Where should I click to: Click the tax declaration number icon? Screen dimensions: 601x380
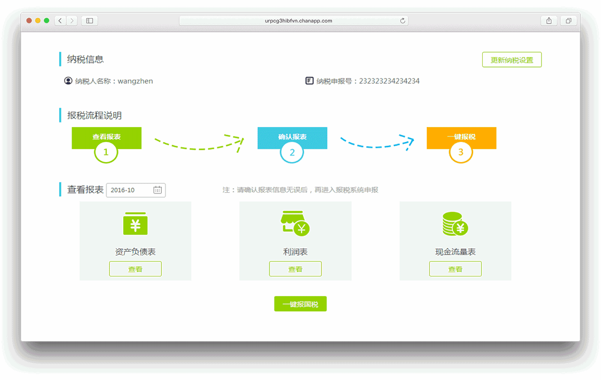tap(310, 80)
